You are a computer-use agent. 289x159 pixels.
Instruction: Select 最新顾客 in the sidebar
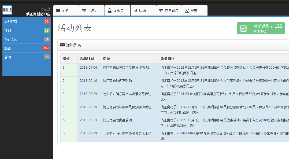[x=11, y=22]
